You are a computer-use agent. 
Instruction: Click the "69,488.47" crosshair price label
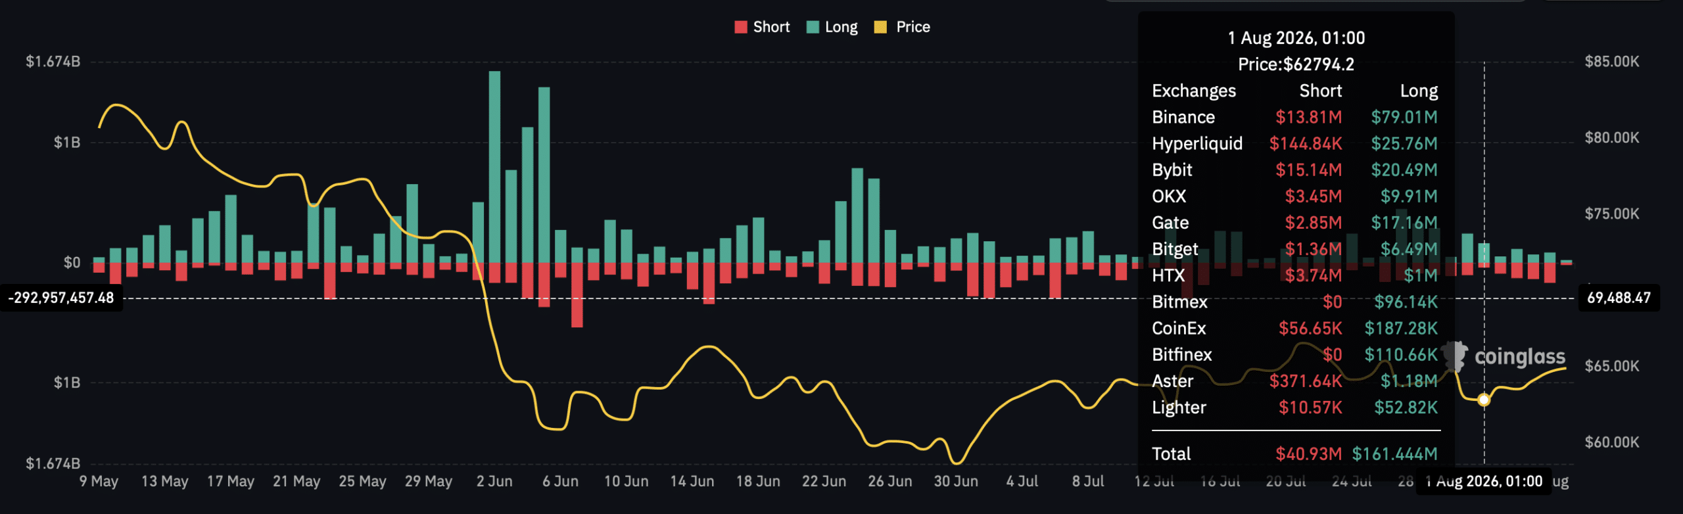[x=1619, y=298]
